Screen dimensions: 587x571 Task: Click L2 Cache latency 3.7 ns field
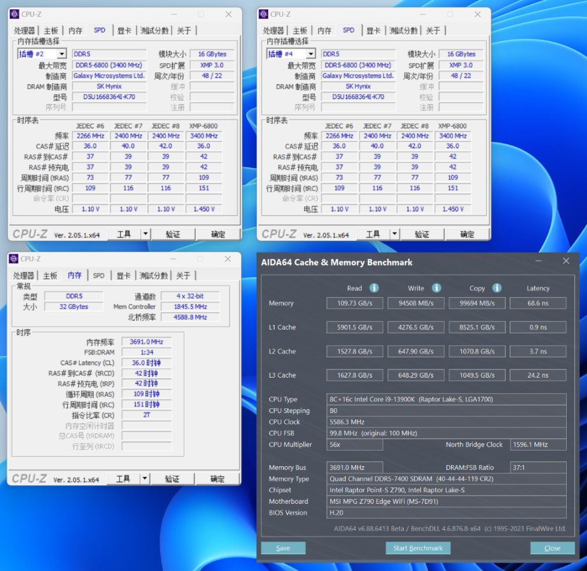(x=538, y=352)
